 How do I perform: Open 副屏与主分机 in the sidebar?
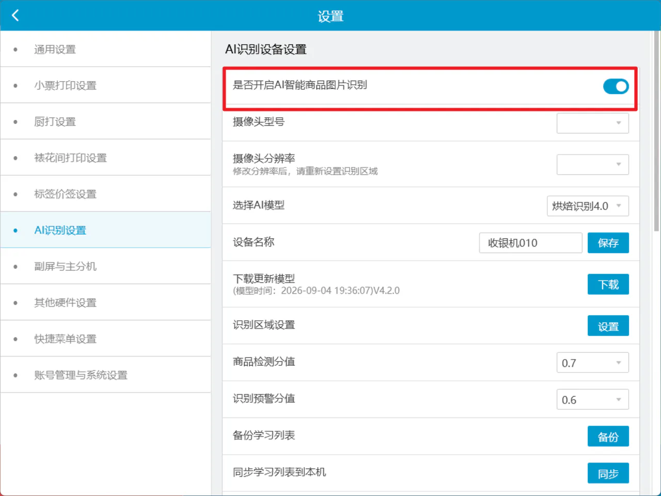105,266
